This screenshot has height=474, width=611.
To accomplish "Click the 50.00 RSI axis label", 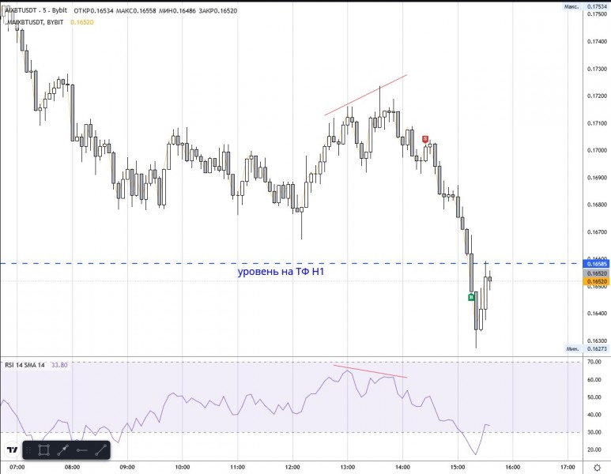I will pos(594,397).
